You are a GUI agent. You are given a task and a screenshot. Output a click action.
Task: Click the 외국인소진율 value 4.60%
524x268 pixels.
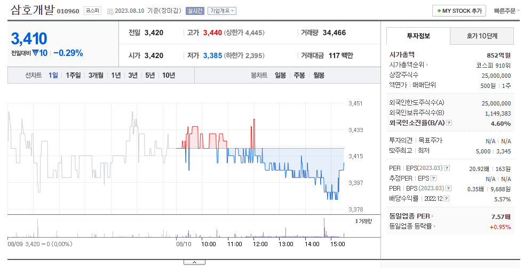tap(501, 124)
